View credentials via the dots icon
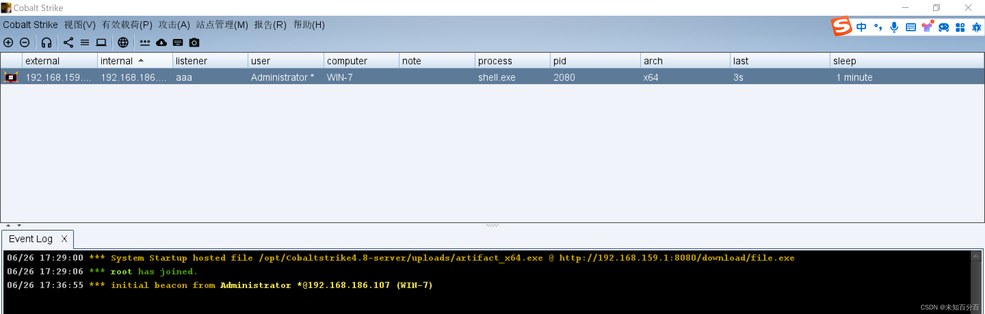 point(145,42)
